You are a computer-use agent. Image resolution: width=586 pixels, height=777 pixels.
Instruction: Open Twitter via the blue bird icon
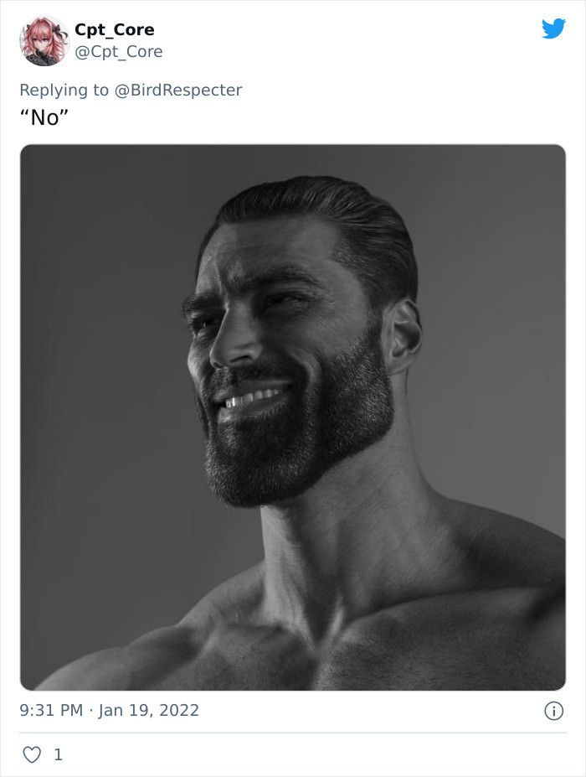coord(554,27)
